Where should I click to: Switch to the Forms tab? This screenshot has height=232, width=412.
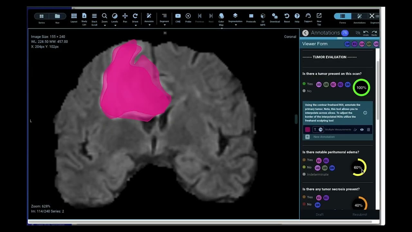point(342,16)
